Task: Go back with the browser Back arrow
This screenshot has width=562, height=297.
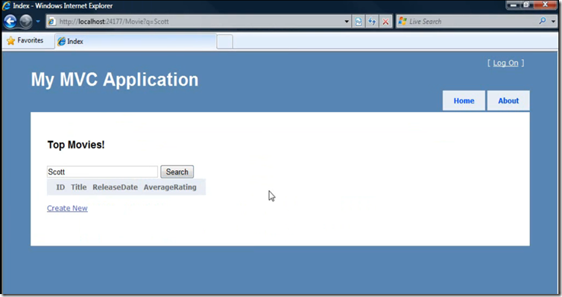Action: click(x=10, y=22)
